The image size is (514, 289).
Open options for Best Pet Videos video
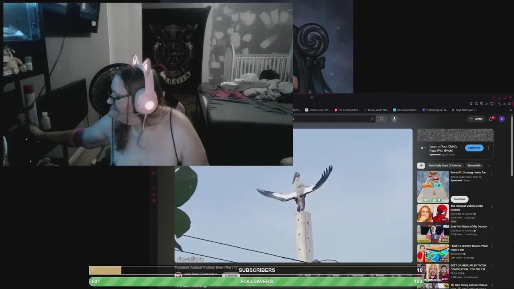(492, 227)
